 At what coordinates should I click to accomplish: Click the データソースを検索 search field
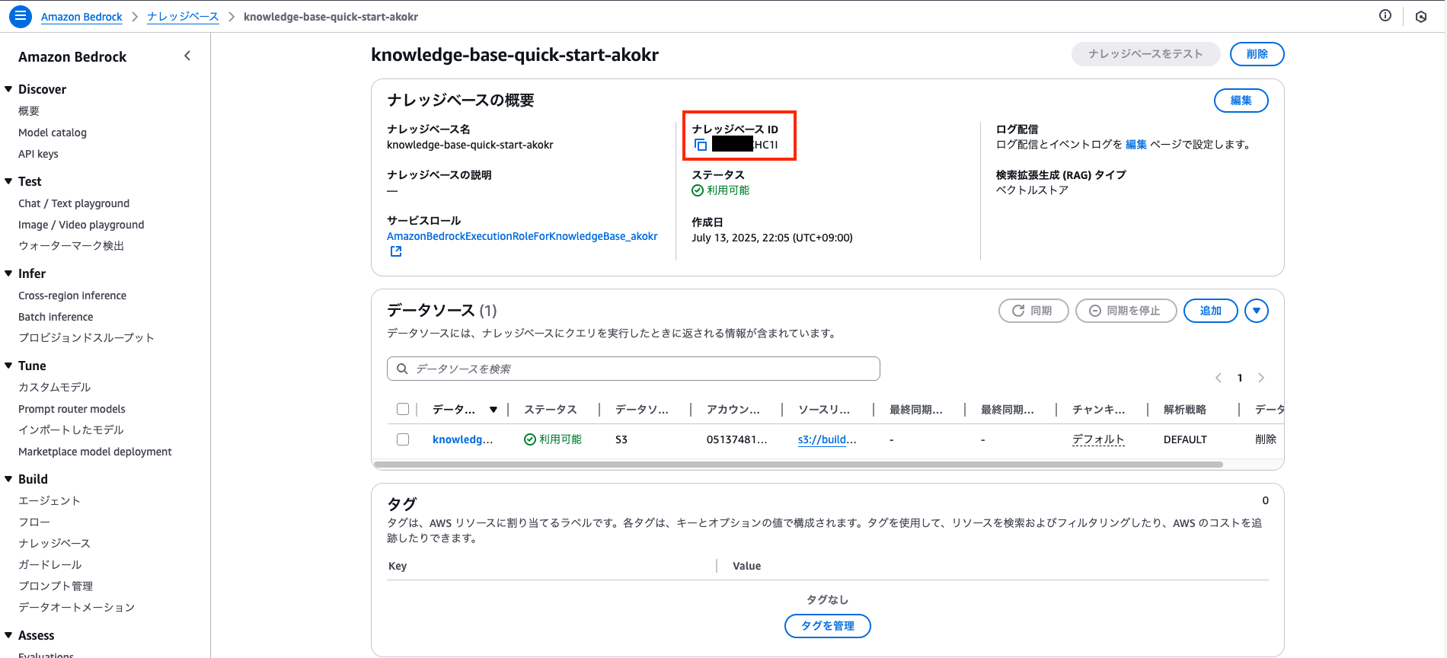click(x=634, y=369)
